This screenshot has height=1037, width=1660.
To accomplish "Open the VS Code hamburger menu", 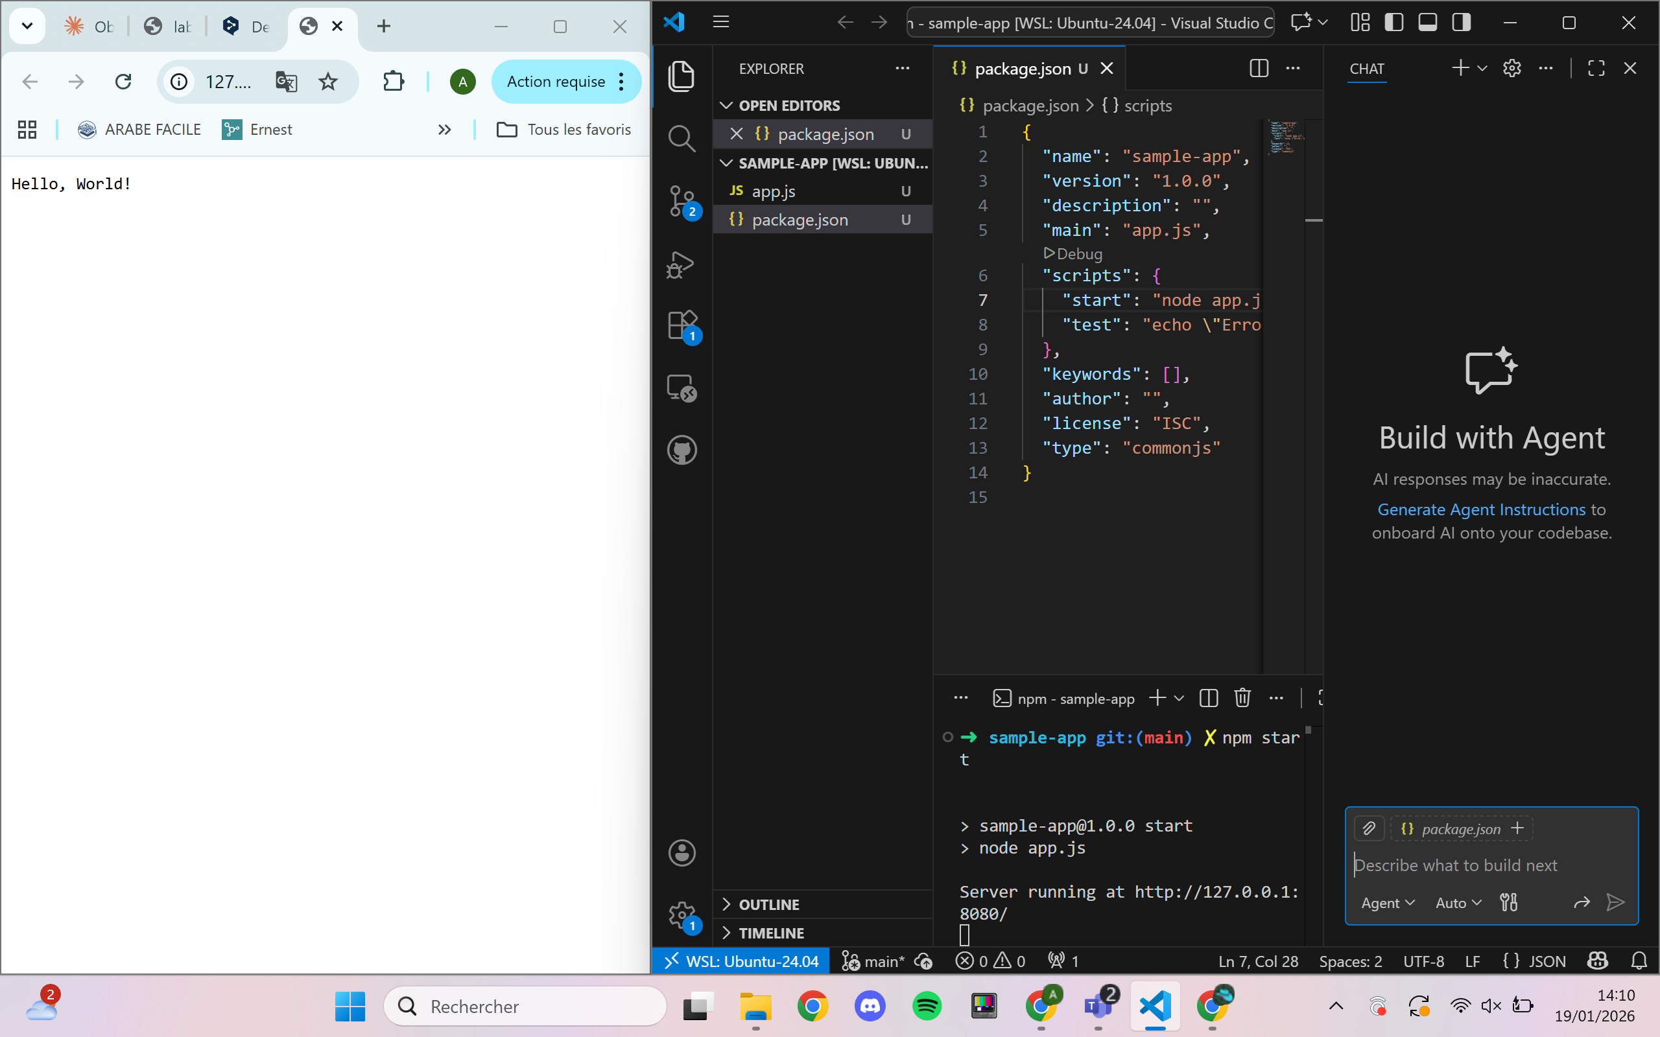I will [721, 21].
